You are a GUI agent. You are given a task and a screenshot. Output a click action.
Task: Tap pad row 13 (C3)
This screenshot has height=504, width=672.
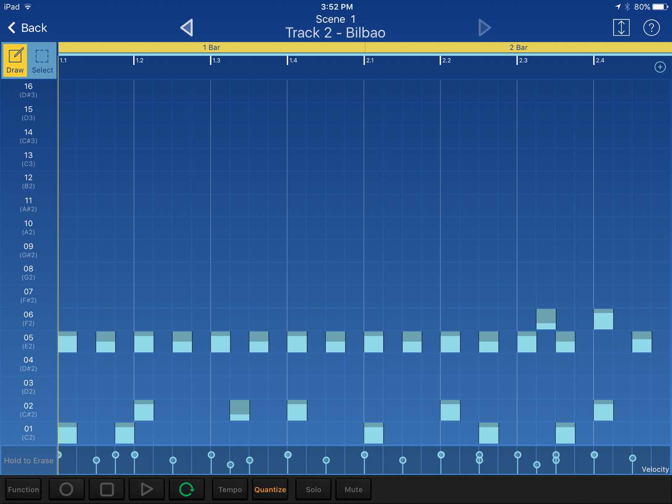(x=29, y=159)
